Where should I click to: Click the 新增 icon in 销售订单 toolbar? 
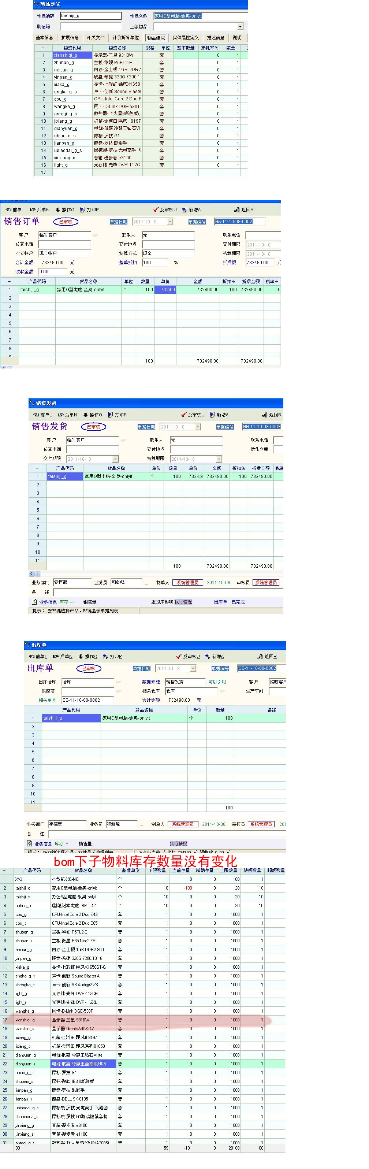click(185, 209)
